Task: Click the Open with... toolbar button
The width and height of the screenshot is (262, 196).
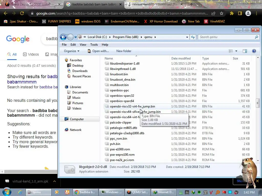Action: (98, 51)
